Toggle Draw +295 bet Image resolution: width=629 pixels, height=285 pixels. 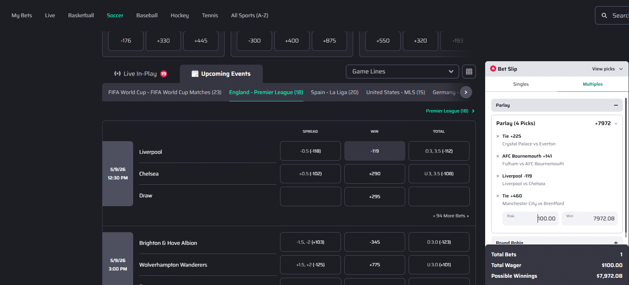pos(375,197)
